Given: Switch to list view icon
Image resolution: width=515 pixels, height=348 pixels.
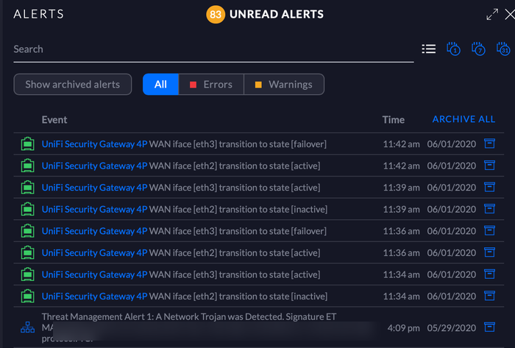Looking at the screenshot, I should tap(429, 49).
